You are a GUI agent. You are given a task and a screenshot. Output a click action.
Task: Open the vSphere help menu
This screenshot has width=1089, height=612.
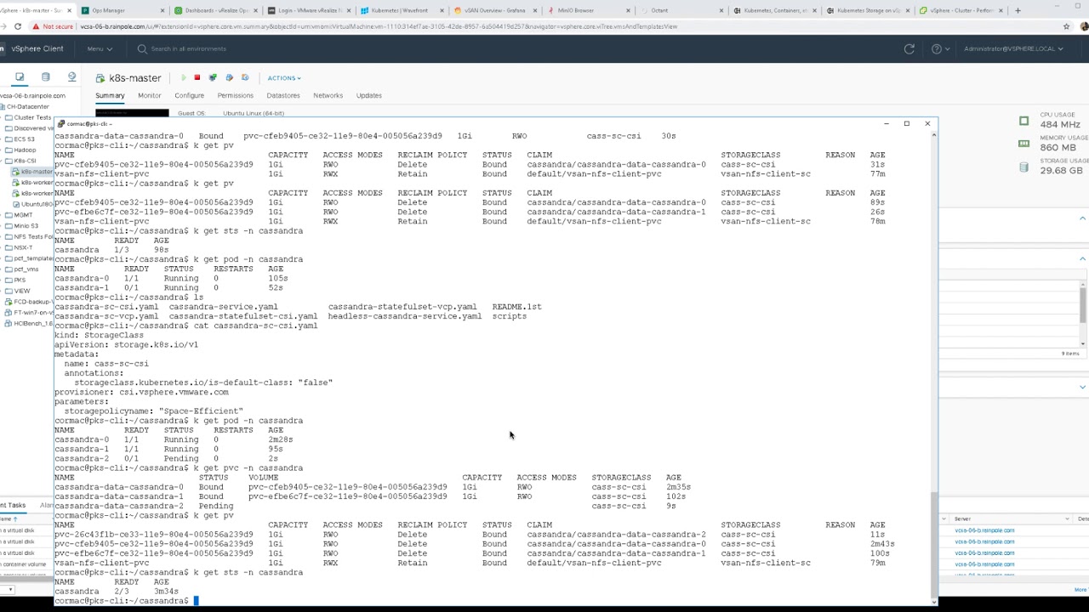coord(939,48)
